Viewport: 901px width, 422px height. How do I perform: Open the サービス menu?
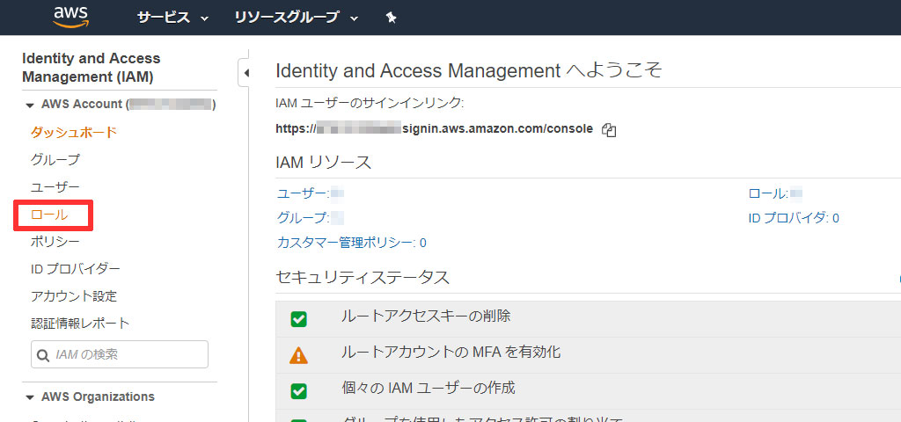pyautogui.click(x=173, y=18)
